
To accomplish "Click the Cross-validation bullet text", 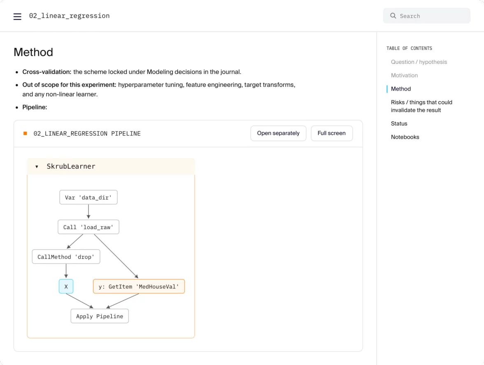I will tap(132, 72).
